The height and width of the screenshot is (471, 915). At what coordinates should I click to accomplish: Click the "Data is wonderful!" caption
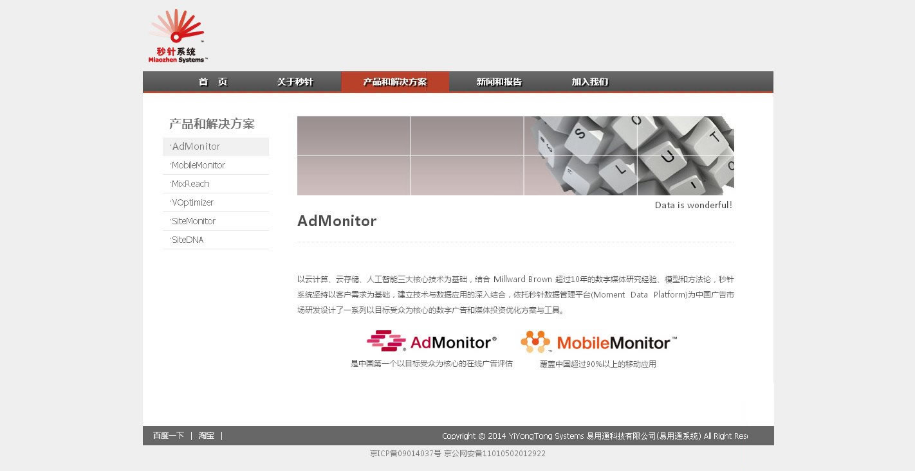(693, 206)
